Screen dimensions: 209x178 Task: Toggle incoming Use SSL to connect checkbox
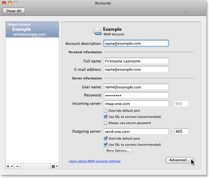tap(105, 117)
